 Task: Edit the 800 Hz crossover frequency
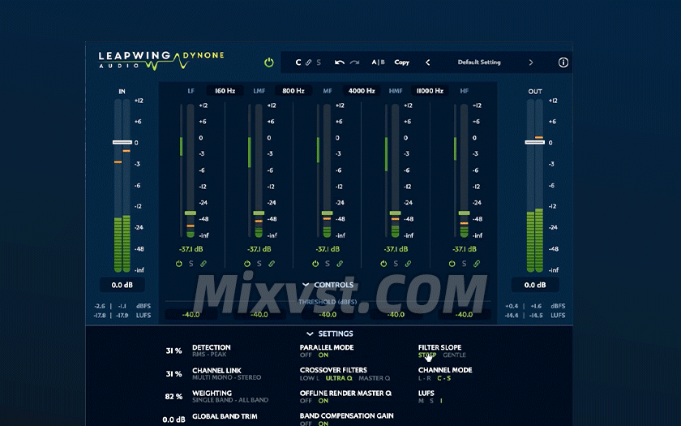293,91
